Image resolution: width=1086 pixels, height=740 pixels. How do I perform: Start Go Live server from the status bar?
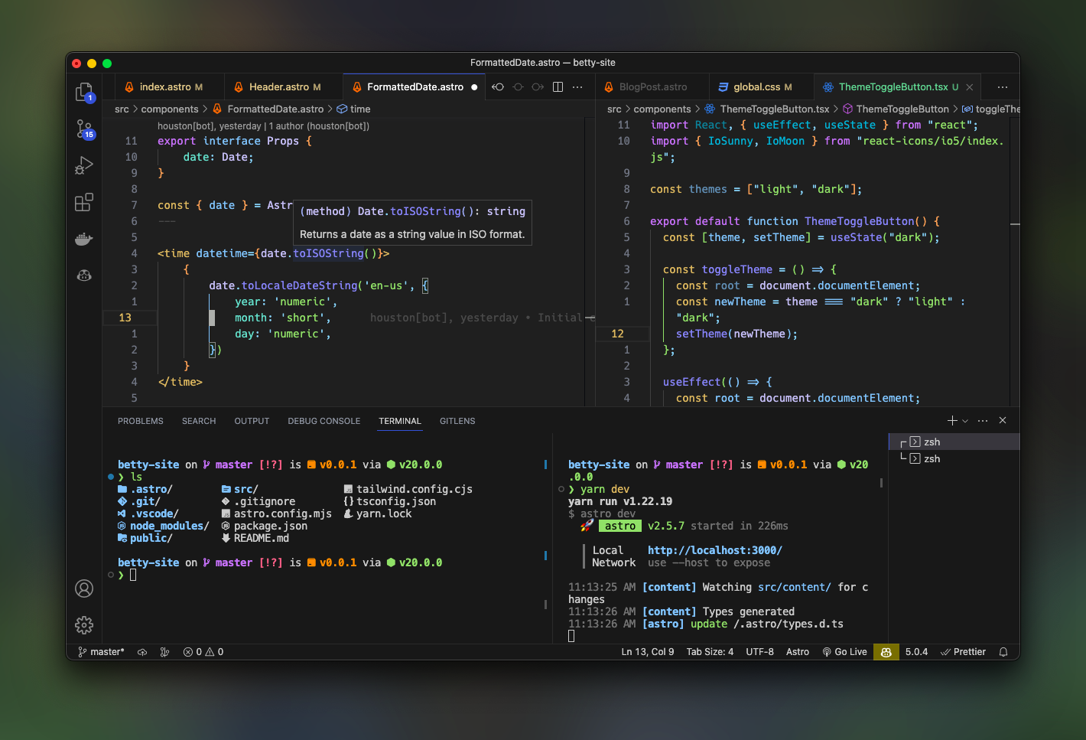tap(844, 652)
